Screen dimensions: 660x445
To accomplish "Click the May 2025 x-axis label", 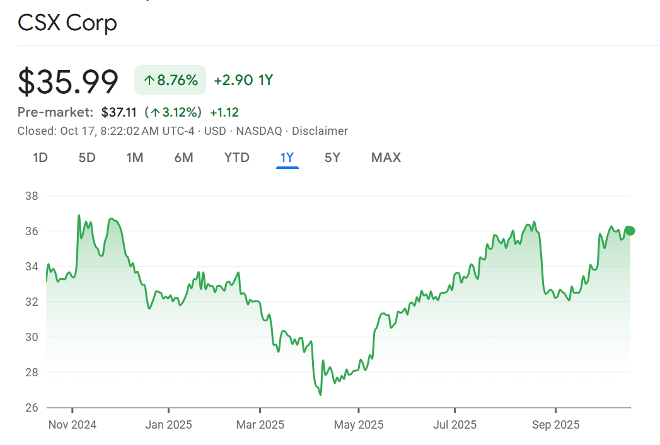I will coord(359,425).
